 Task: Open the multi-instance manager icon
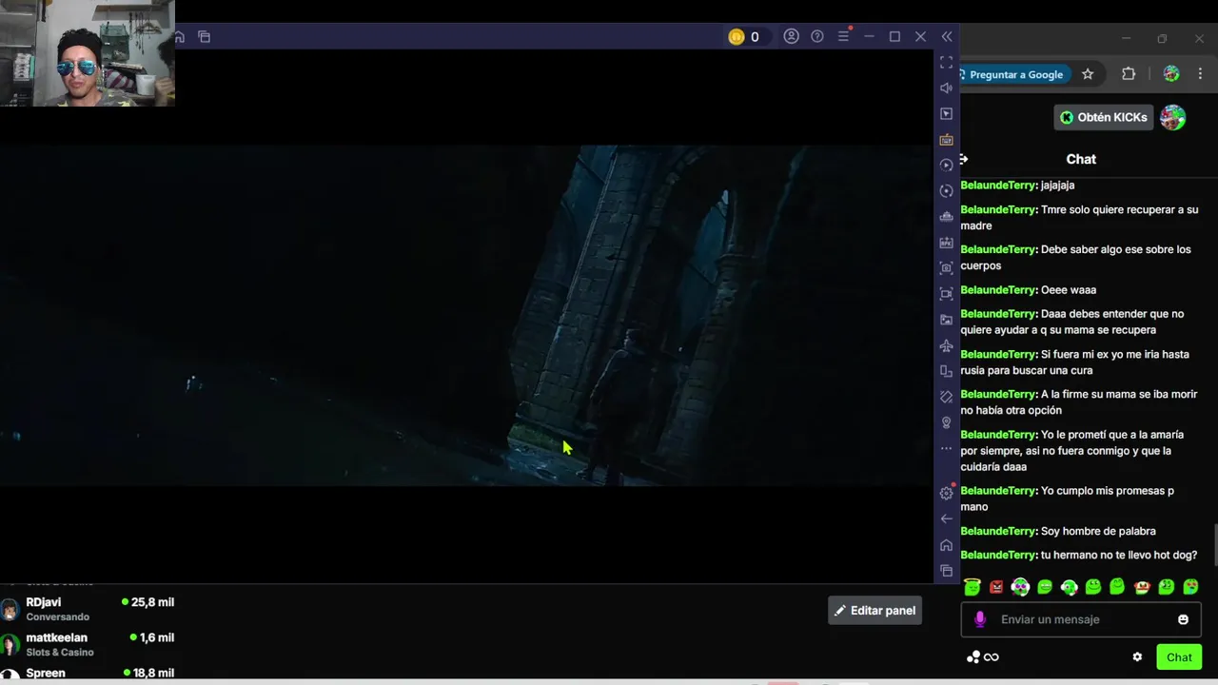pyautogui.click(x=946, y=216)
